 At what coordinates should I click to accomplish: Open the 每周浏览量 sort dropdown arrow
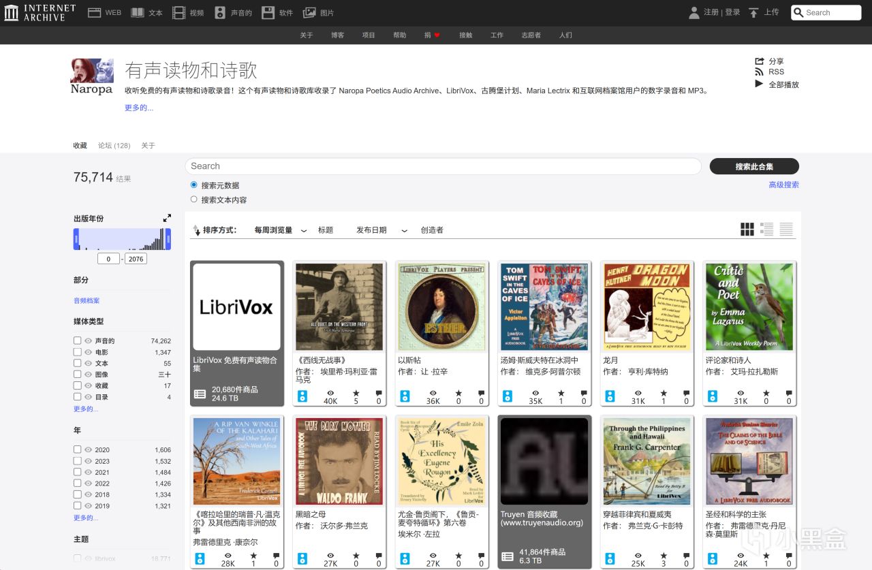click(304, 231)
